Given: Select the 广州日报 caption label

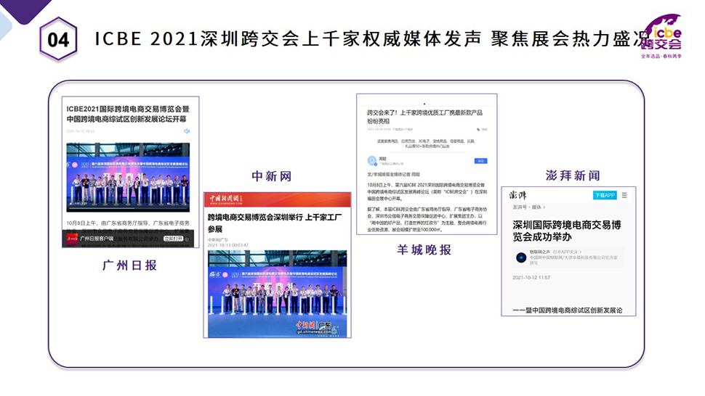Looking at the screenshot, I should (x=129, y=265).
